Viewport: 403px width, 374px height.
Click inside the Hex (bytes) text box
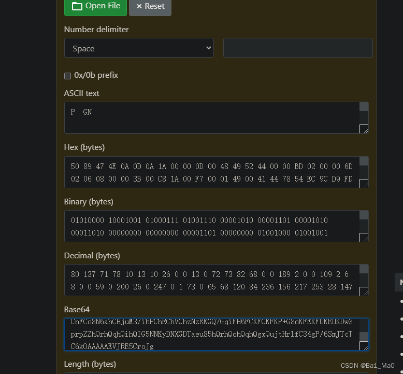(212, 172)
